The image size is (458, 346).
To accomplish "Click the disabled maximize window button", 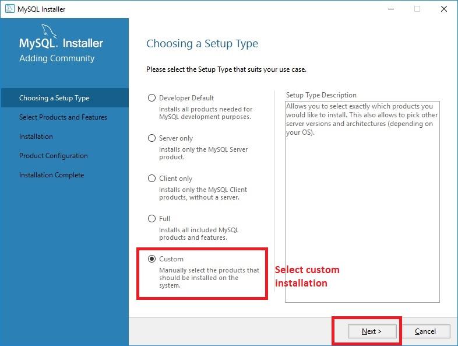I will (417, 9).
